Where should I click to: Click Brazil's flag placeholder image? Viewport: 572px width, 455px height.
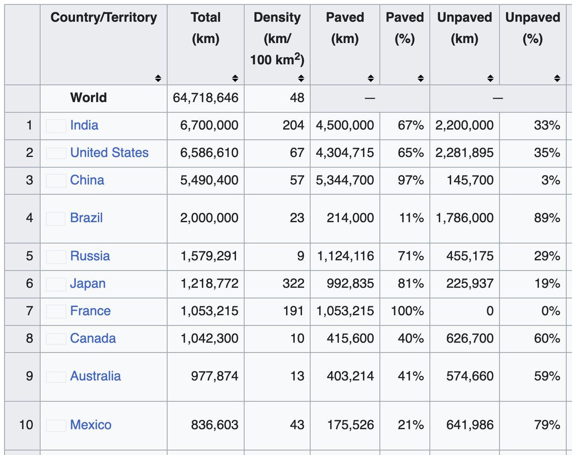[x=56, y=219]
